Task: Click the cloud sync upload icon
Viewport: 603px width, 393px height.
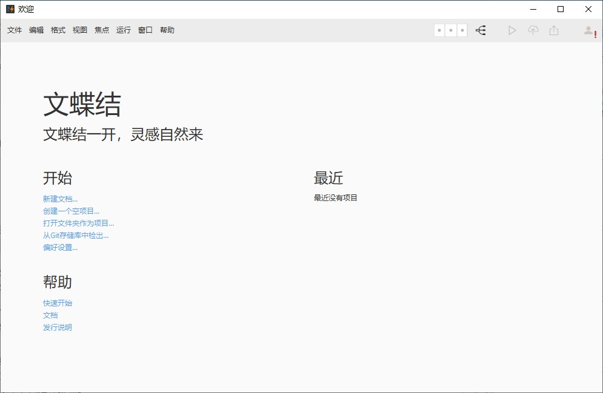Action: 533,30
